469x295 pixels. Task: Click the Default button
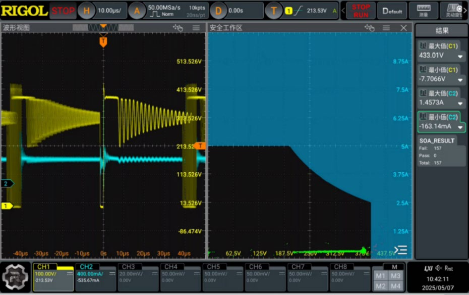(392, 11)
